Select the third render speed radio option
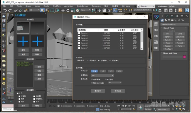Image resolution: width=191 pixels, height=113 pixels. [x=110, y=60]
